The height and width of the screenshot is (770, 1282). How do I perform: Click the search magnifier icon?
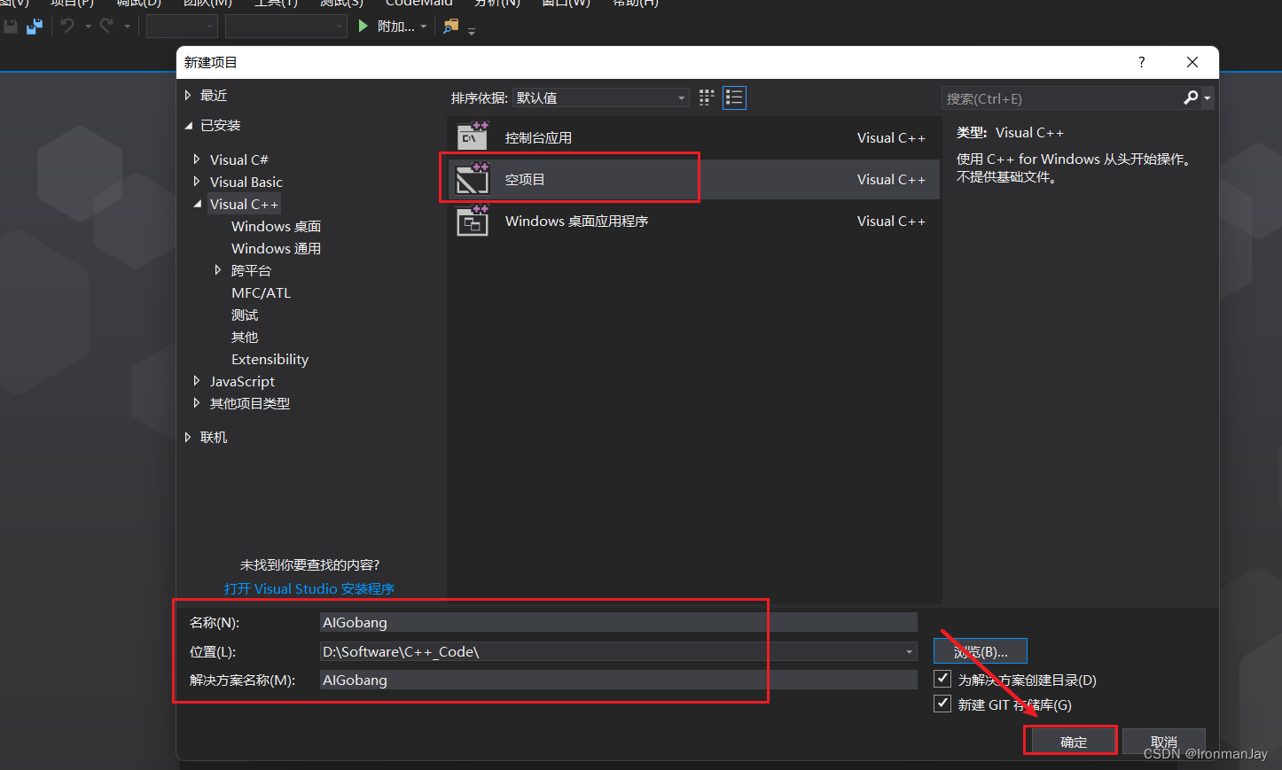(1191, 97)
